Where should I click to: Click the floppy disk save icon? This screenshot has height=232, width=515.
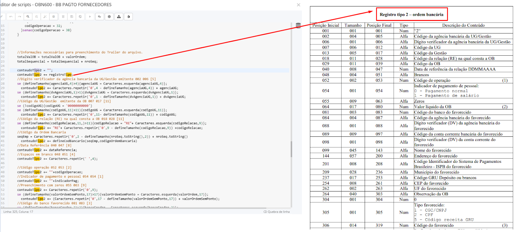pyautogui.click(x=72, y=17)
